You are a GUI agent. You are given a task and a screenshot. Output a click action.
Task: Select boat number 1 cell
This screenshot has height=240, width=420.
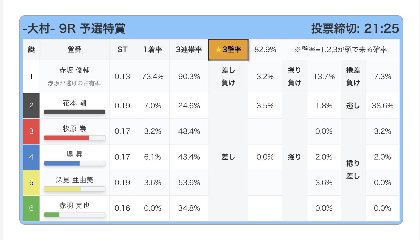click(x=31, y=76)
